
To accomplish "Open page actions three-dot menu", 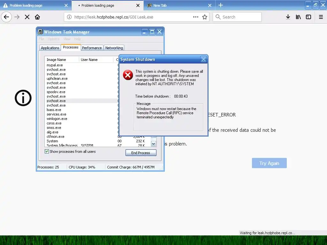I will click(196, 17).
